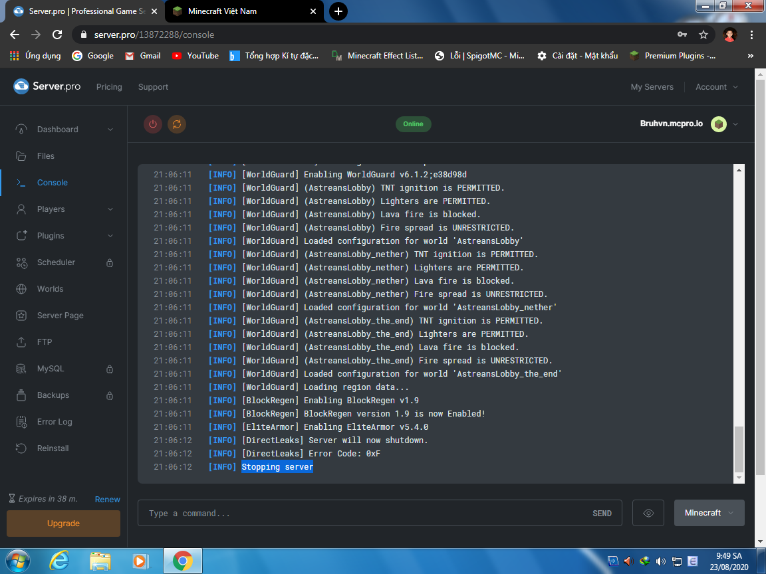Click the Renew link
The image size is (766, 574).
[x=108, y=500]
